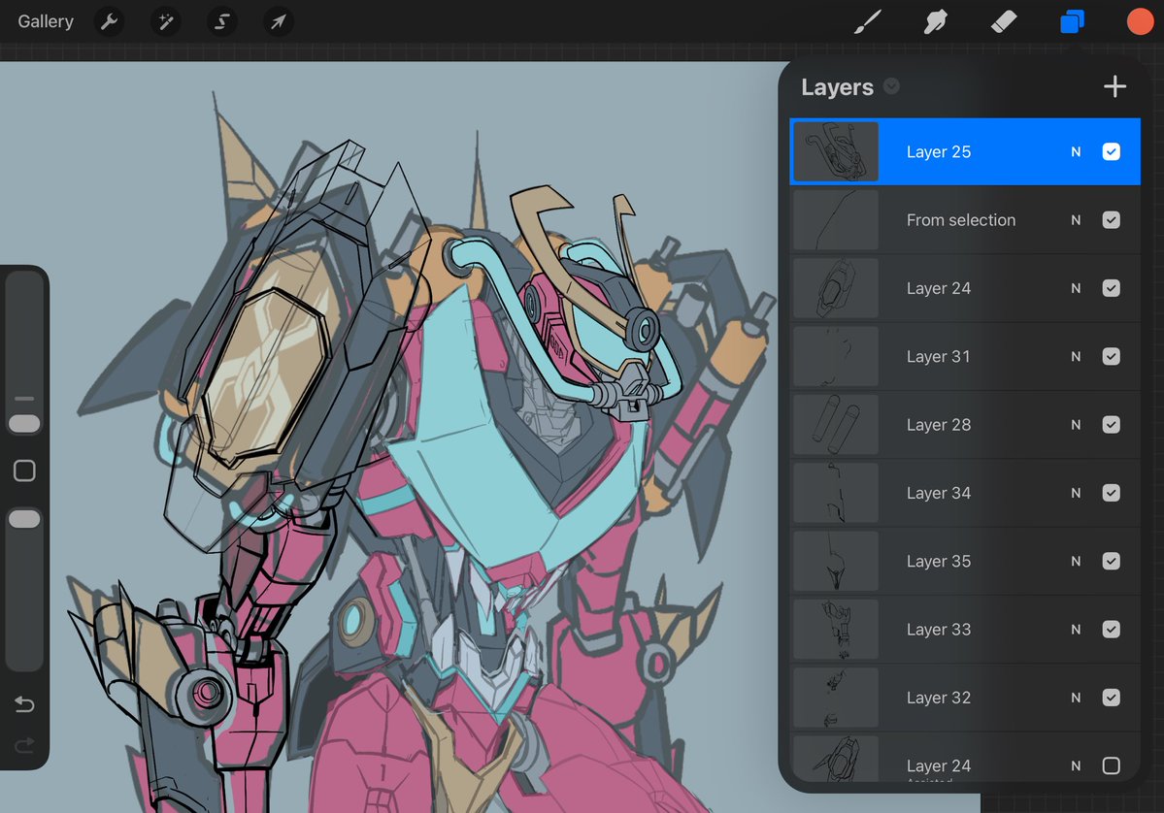
Task: Open the Actions wrench menu
Action: point(109,21)
